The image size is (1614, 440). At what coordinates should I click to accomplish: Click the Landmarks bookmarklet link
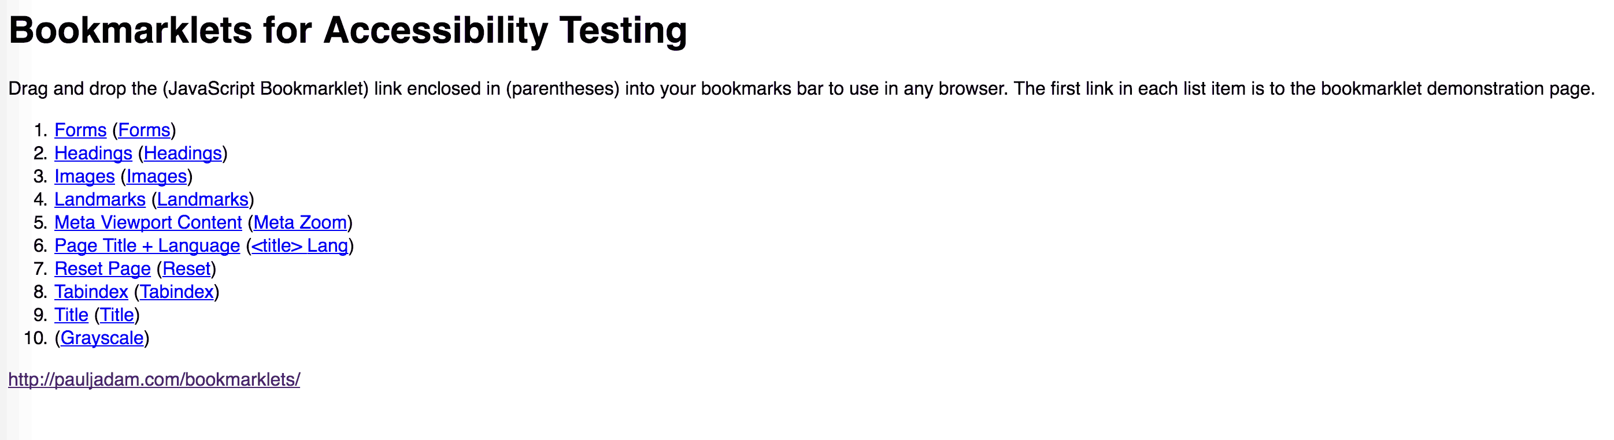click(202, 200)
